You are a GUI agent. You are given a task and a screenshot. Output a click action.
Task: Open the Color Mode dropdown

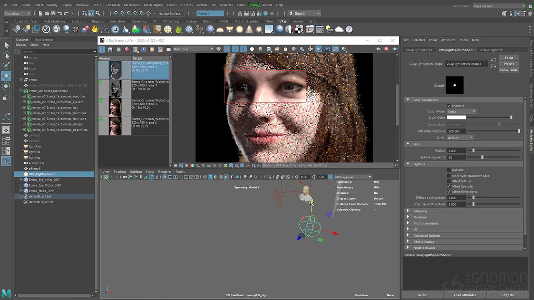click(461, 112)
